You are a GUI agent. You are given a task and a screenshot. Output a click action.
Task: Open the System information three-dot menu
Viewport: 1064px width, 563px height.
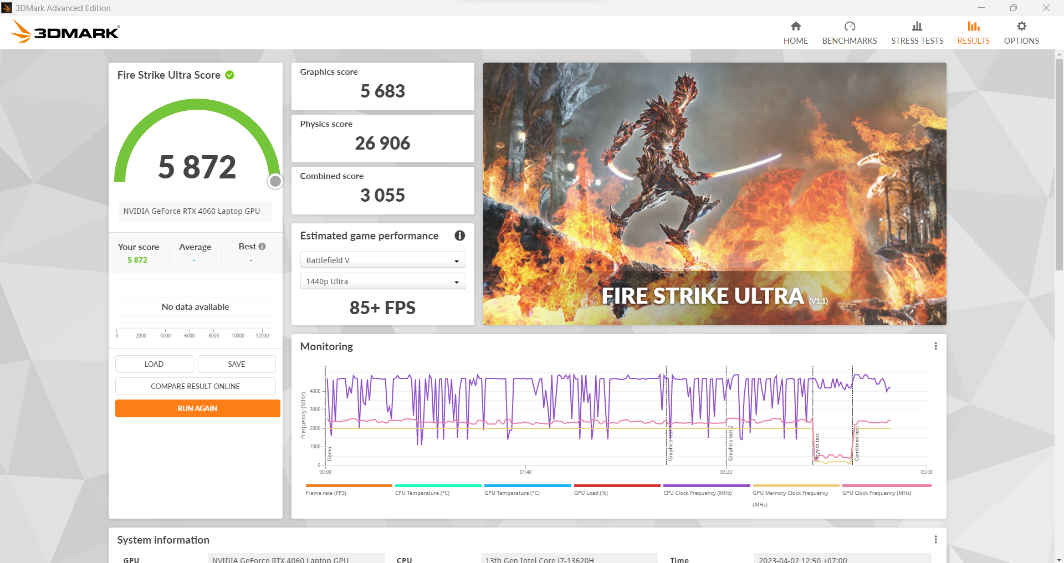(935, 540)
